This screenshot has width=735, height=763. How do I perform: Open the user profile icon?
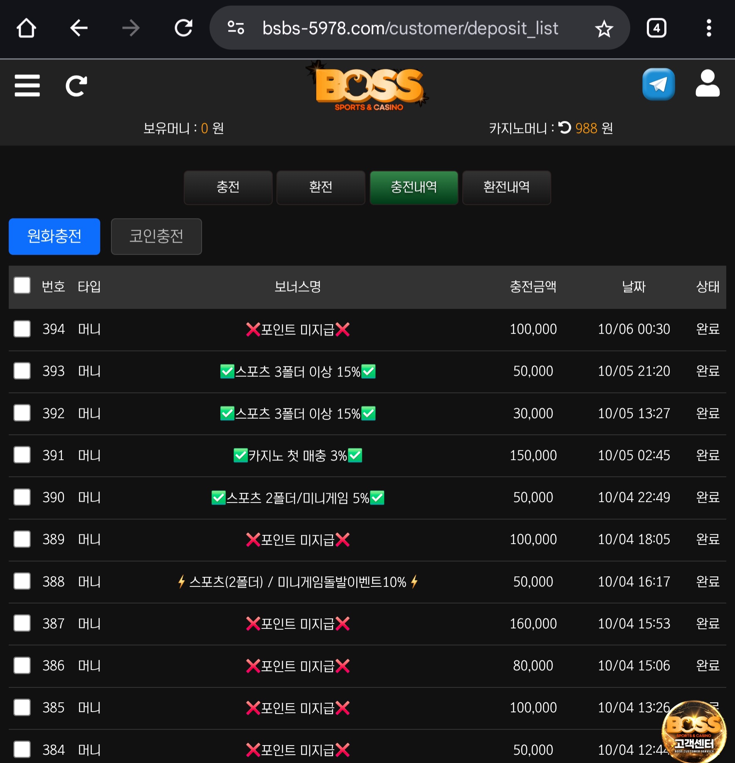[x=707, y=84]
